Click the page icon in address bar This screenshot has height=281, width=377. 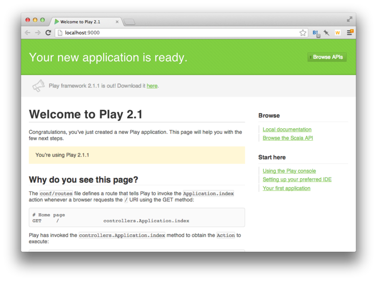click(60, 33)
